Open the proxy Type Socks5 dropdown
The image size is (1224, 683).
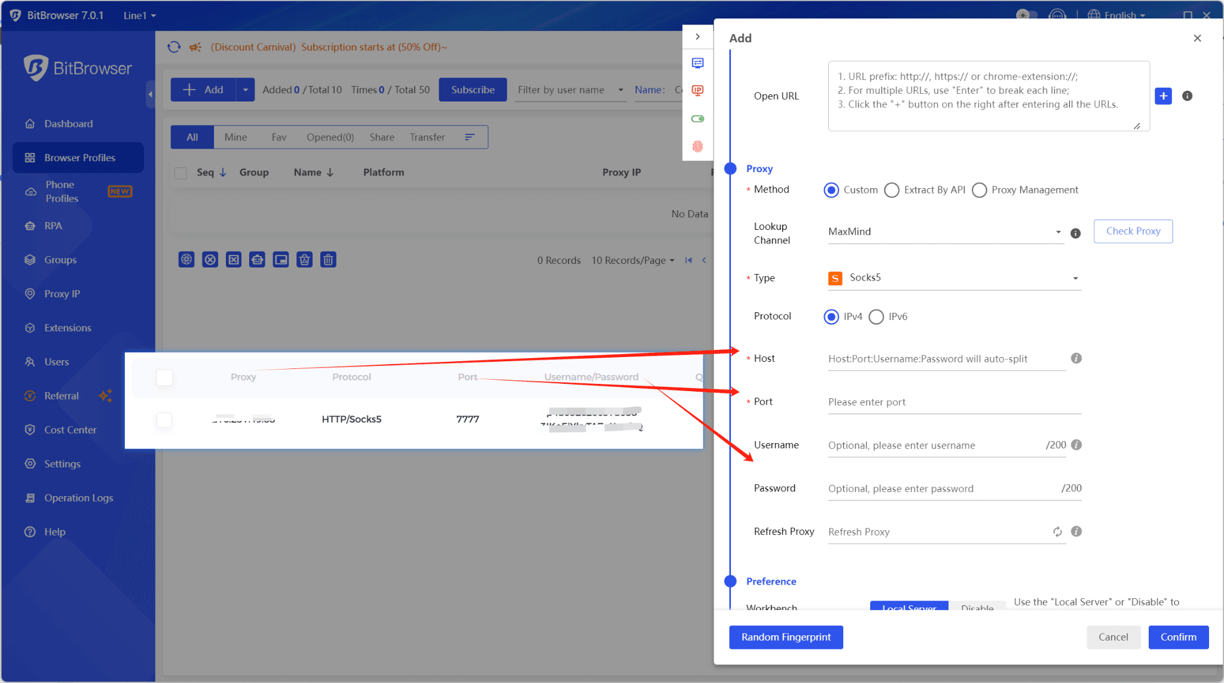point(954,278)
